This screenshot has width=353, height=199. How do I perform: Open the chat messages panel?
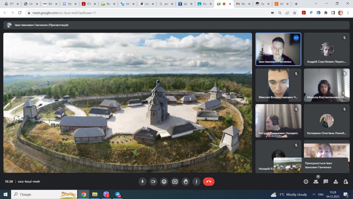pyautogui.click(x=326, y=182)
